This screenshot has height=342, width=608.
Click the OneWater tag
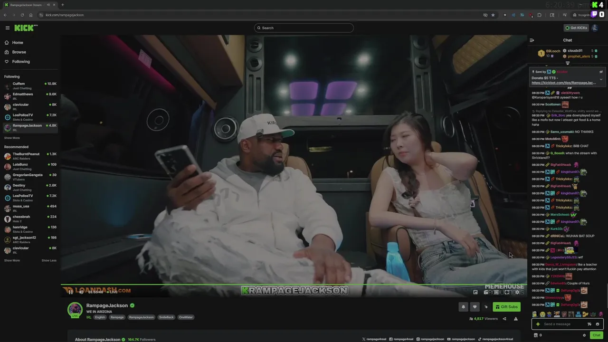coord(186,317)
